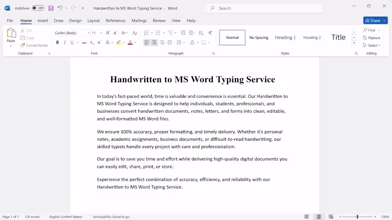Click the 100% zoom level
Viewport: 392px width, 220px height.
pyautogui.click(x=385, y=217)
